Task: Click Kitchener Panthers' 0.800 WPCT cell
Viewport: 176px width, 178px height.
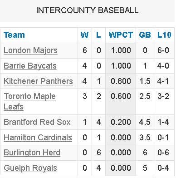Action: coord(121,81)
